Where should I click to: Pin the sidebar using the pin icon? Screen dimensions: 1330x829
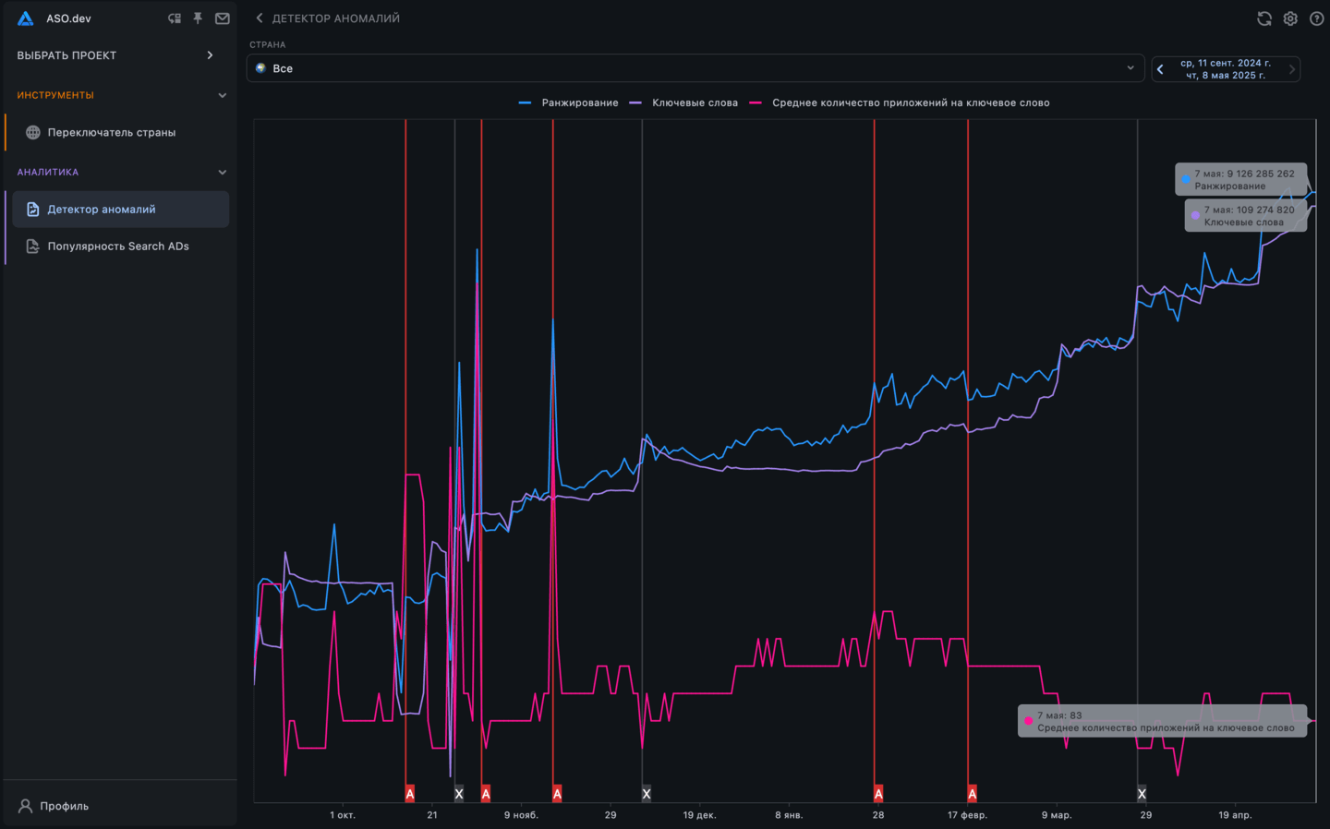198,18
